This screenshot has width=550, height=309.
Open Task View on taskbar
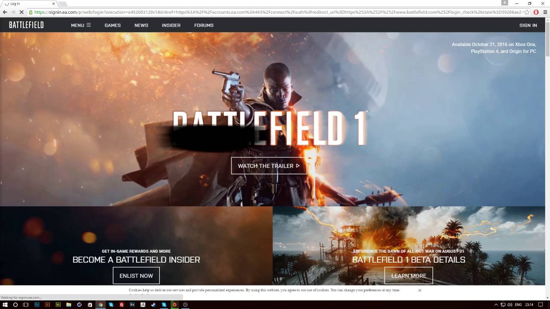(26, 305)
